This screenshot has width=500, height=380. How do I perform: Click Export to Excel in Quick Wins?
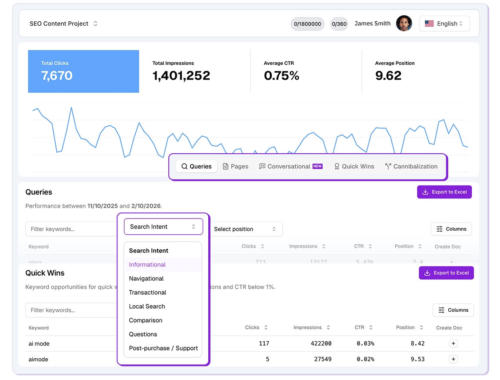447,273
